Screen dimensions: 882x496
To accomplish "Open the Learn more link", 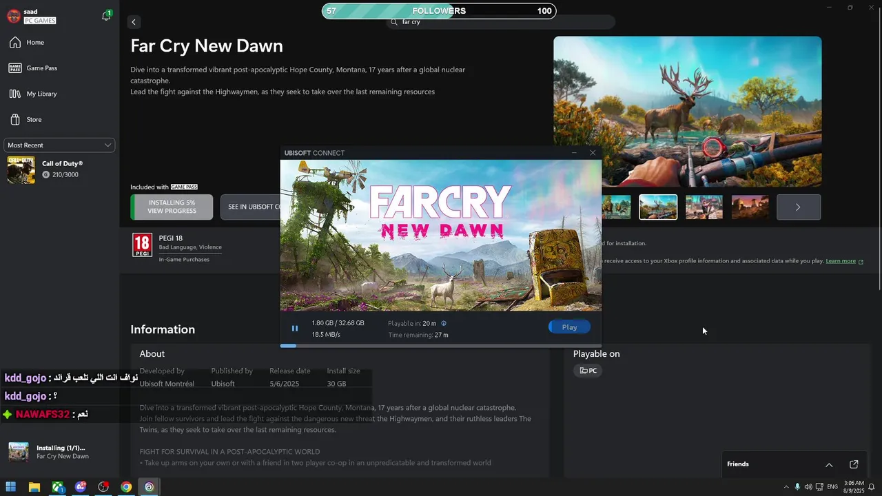I will pyautogui.click(x=841, y=261).
